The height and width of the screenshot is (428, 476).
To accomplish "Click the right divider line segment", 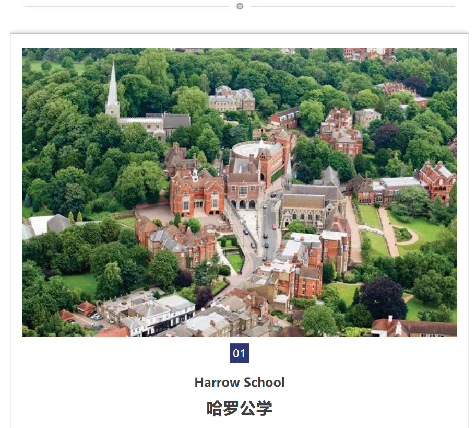I will [x=352, y=6].
